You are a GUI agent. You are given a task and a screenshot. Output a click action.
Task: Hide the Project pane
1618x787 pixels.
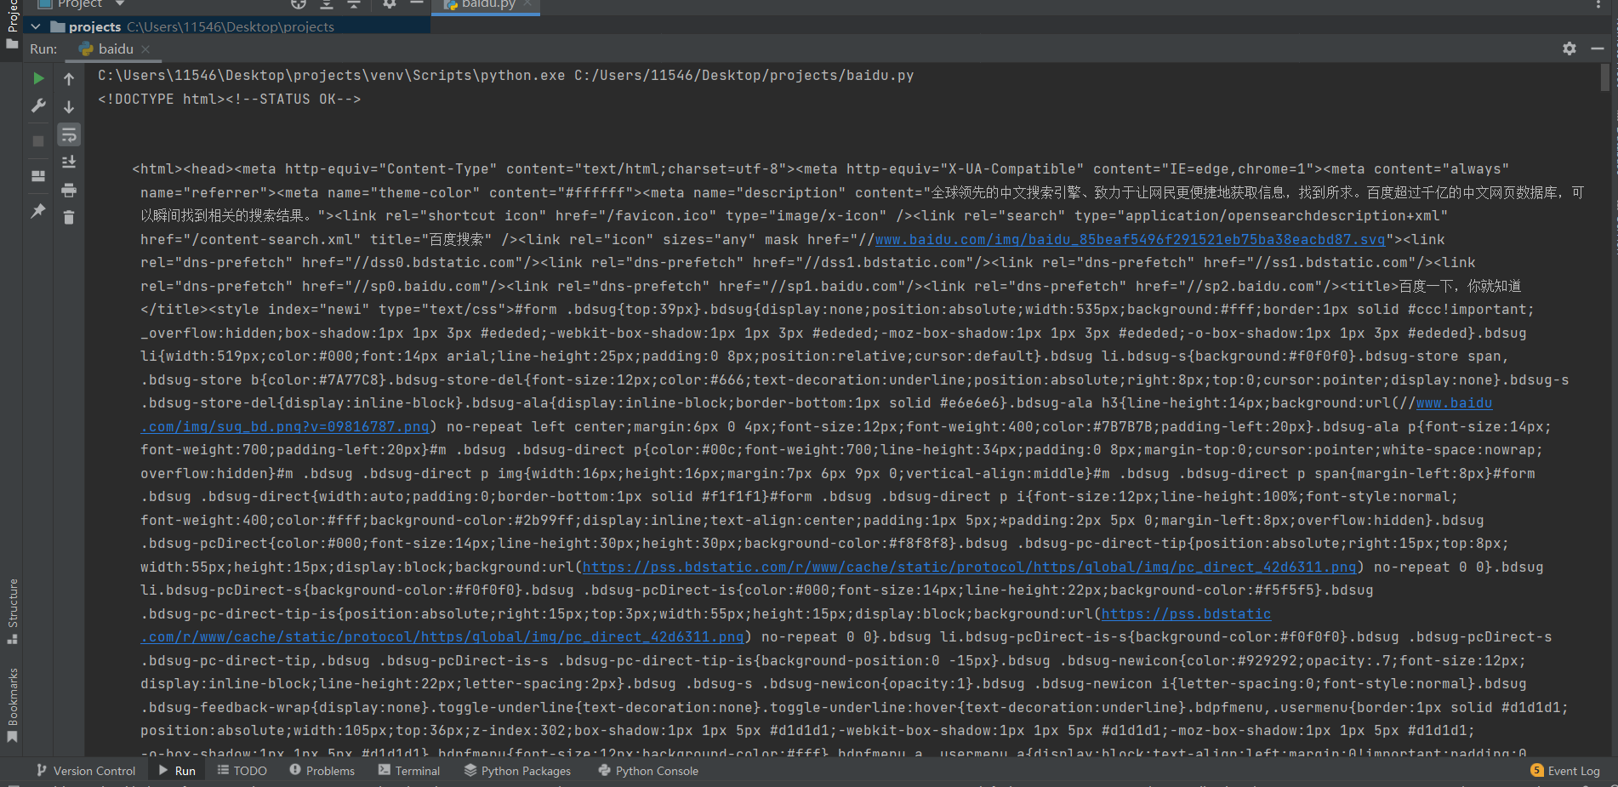point(417,3)
